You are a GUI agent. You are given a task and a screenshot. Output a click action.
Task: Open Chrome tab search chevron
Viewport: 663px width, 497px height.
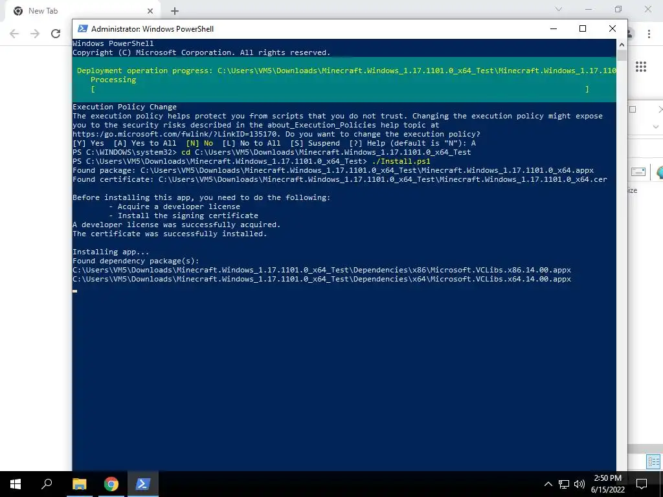pos(559,9)
